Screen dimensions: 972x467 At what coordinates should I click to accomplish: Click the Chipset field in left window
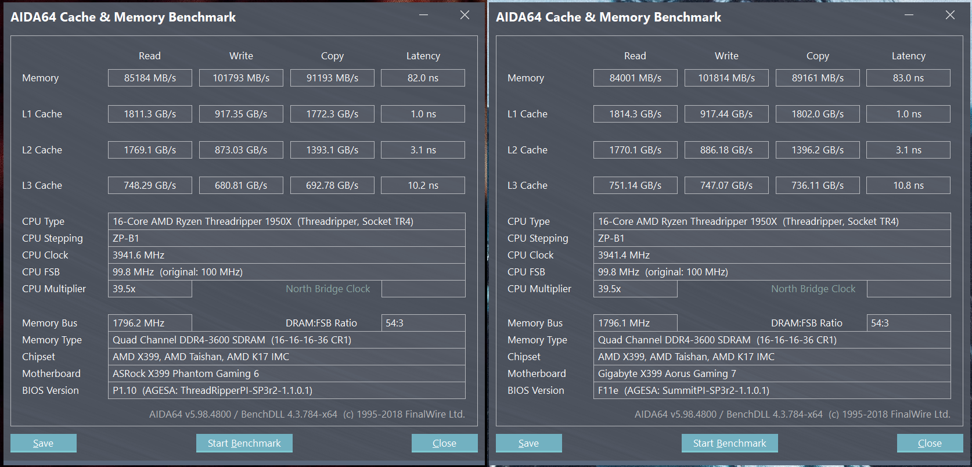(x=287, y=357)
